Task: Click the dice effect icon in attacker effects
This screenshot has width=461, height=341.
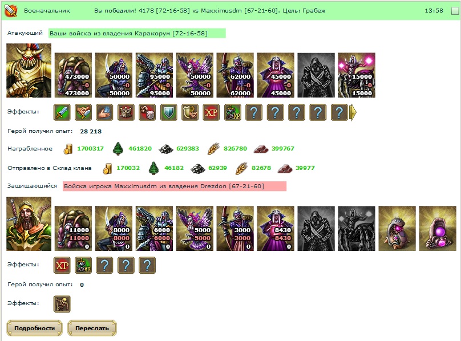Action: 147,112
